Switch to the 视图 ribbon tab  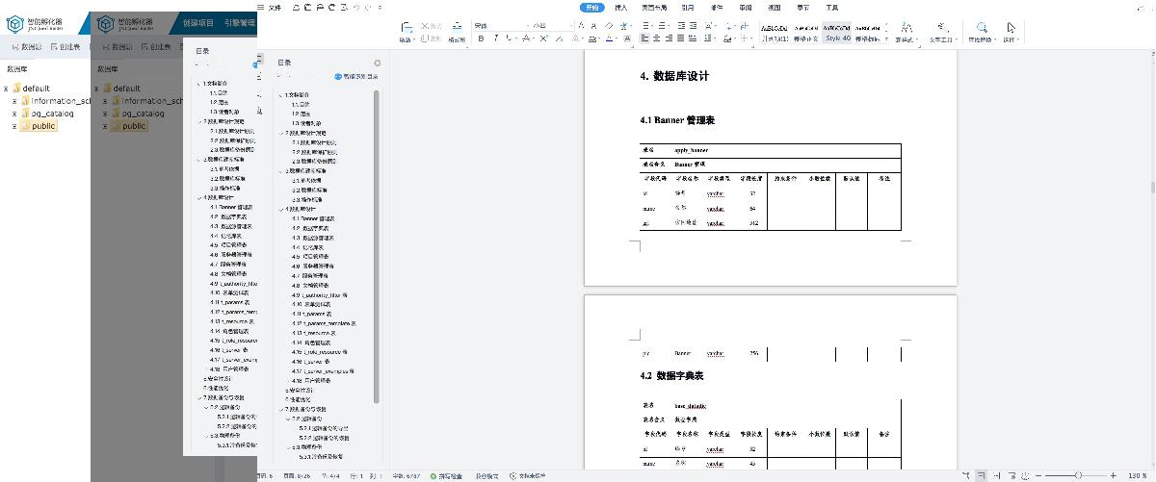(x=774, y=7)
